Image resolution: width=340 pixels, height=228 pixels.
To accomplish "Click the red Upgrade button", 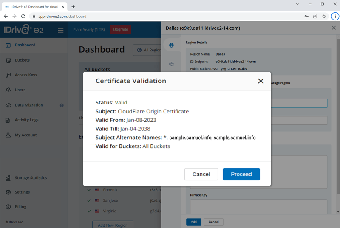I will 121,29.
